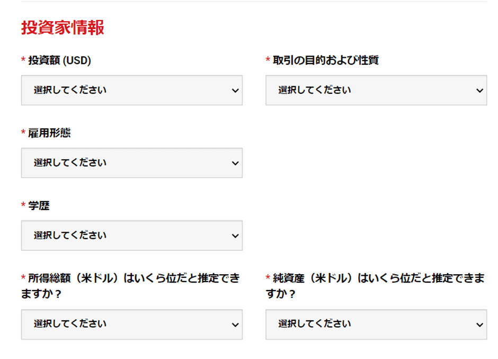
Task: Click the 所得総額 question label text
Action: [130, 286]
